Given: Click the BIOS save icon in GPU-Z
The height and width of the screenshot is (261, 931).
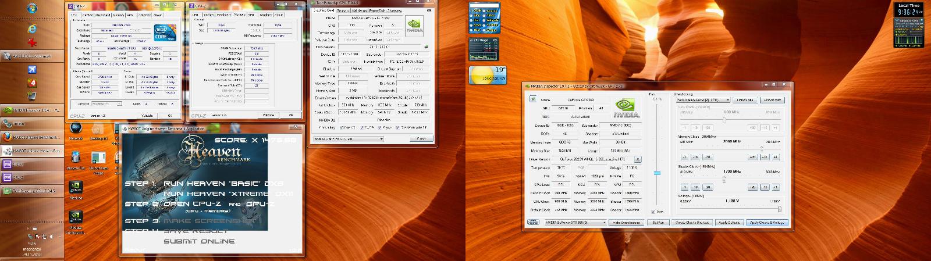Looking at the screenshot, I should tap(425, 47).
